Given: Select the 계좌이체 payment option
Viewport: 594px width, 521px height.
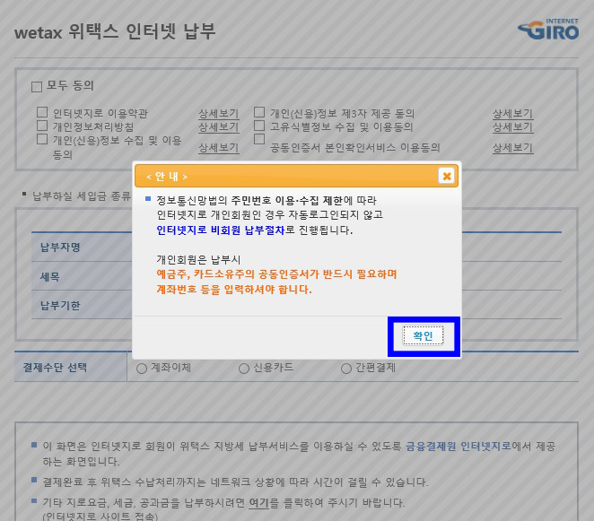Looking at the screenshot, I should [x=142, y=369].
